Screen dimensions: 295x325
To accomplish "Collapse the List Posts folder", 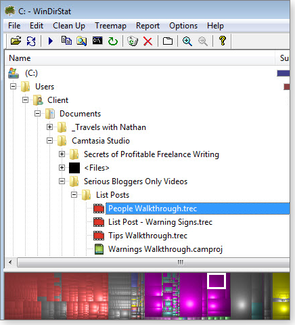I will coord(74,195).
